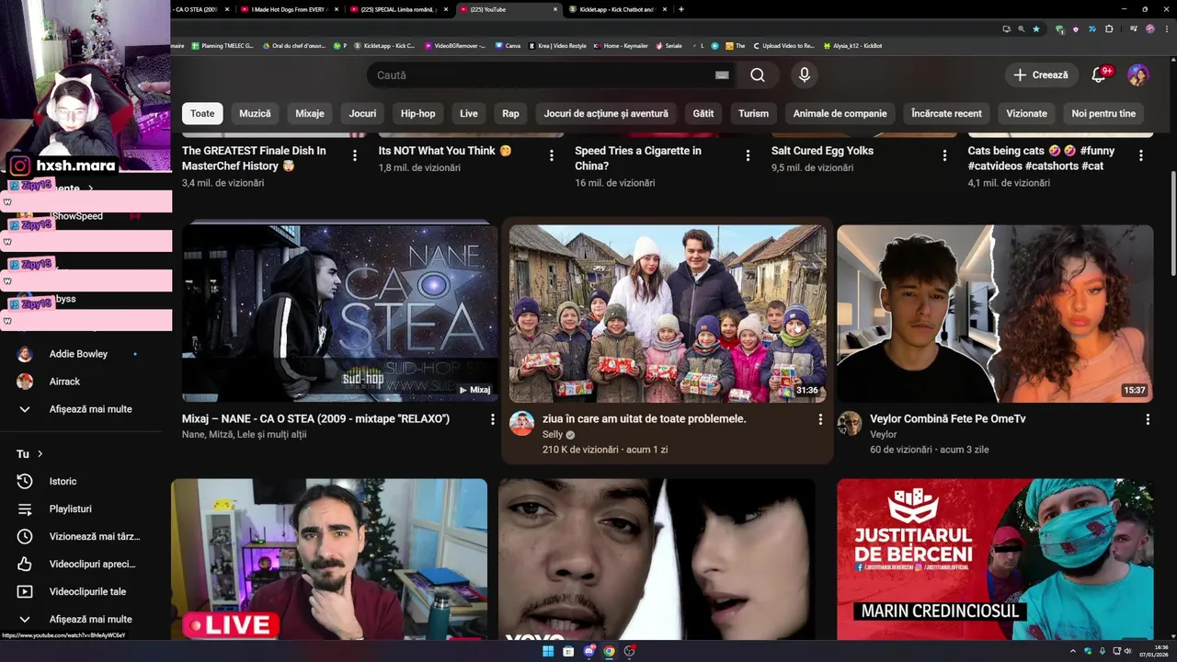The height and width of the screenshot is (662, 1177).
Task: Select the Noi pentru tine chip
Action: coord(1103,113)
